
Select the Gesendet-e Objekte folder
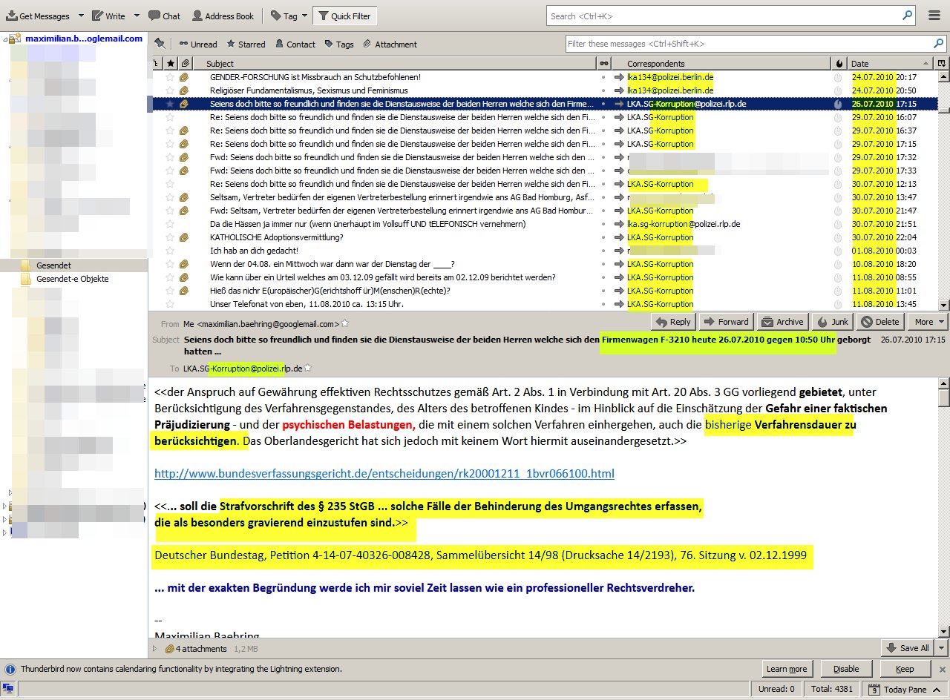72,279
